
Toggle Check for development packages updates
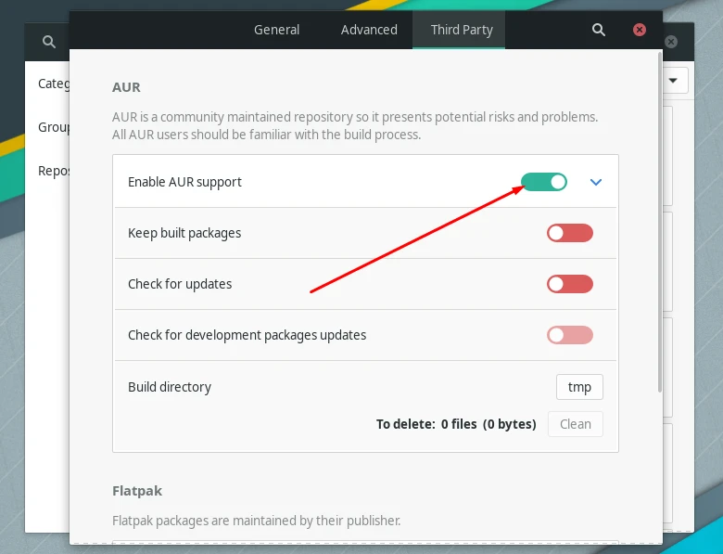(x=570, y=335)
